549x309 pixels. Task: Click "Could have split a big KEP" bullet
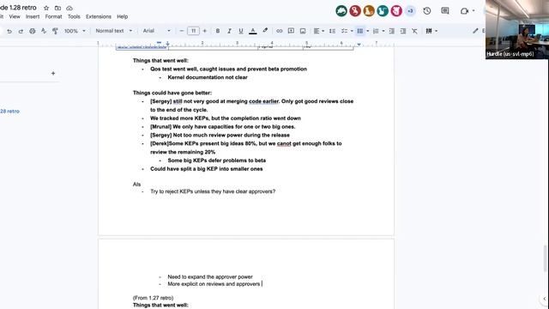tap(206, 169)
